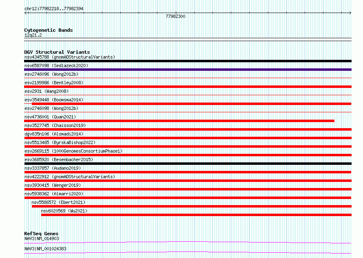Click the red bar under nsv3337857
The height and width of the screenshot is (258, 363).
(188, 172)
